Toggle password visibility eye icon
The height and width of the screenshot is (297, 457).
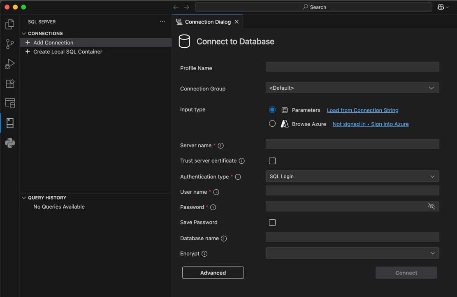(431, 206)
